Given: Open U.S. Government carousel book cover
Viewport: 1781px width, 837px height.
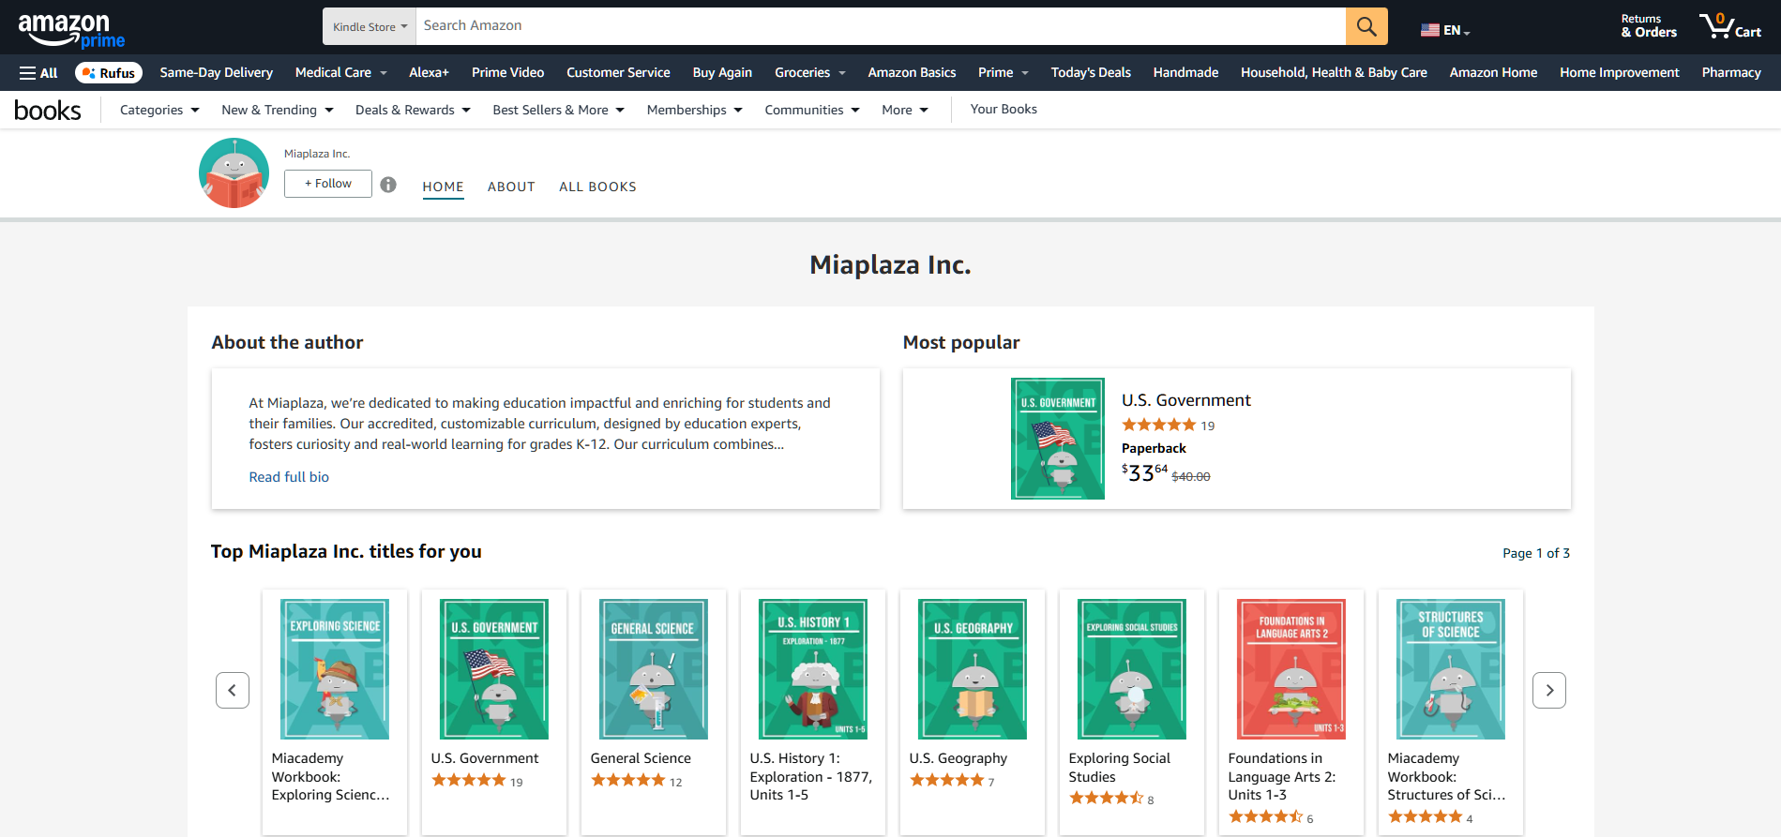Looking at the screenshot, I should point(494,669).
